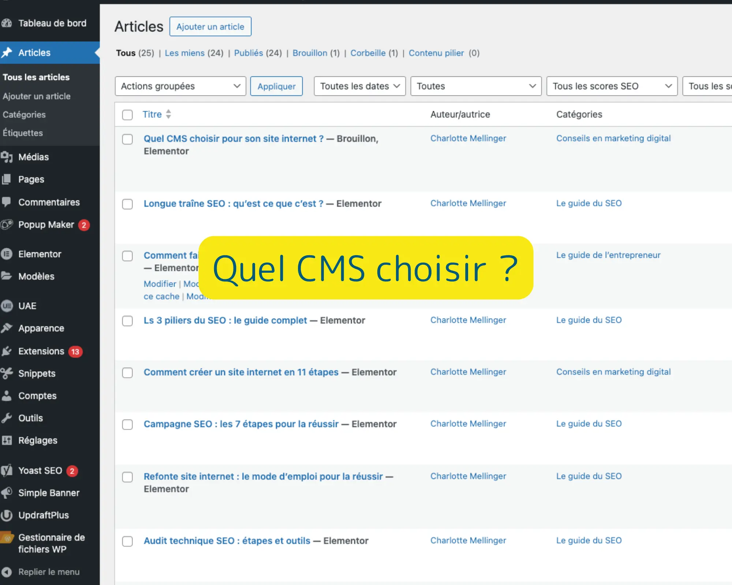Select the Snippets scissors icon
This screenshot has height=585, width=732.
coord(7,373)
